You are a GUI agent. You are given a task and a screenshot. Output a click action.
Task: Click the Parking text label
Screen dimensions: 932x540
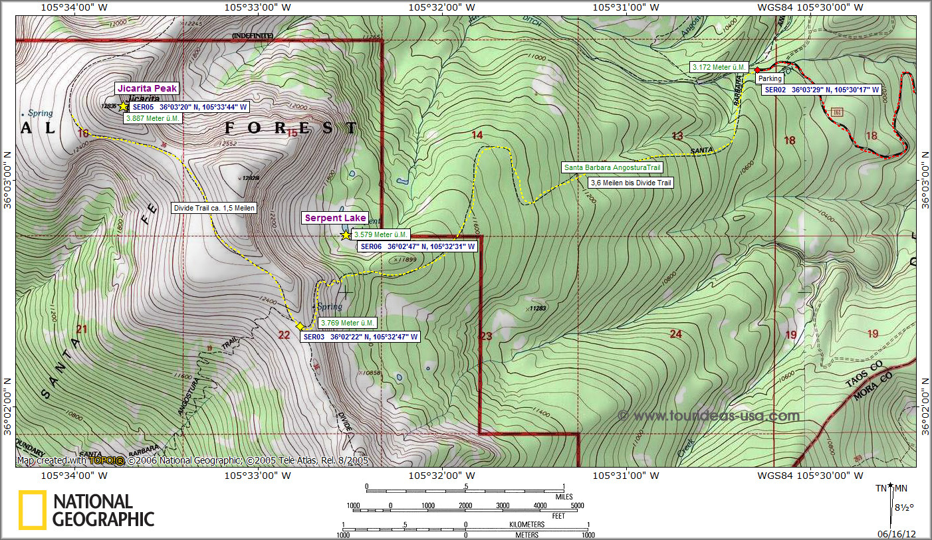770,78
